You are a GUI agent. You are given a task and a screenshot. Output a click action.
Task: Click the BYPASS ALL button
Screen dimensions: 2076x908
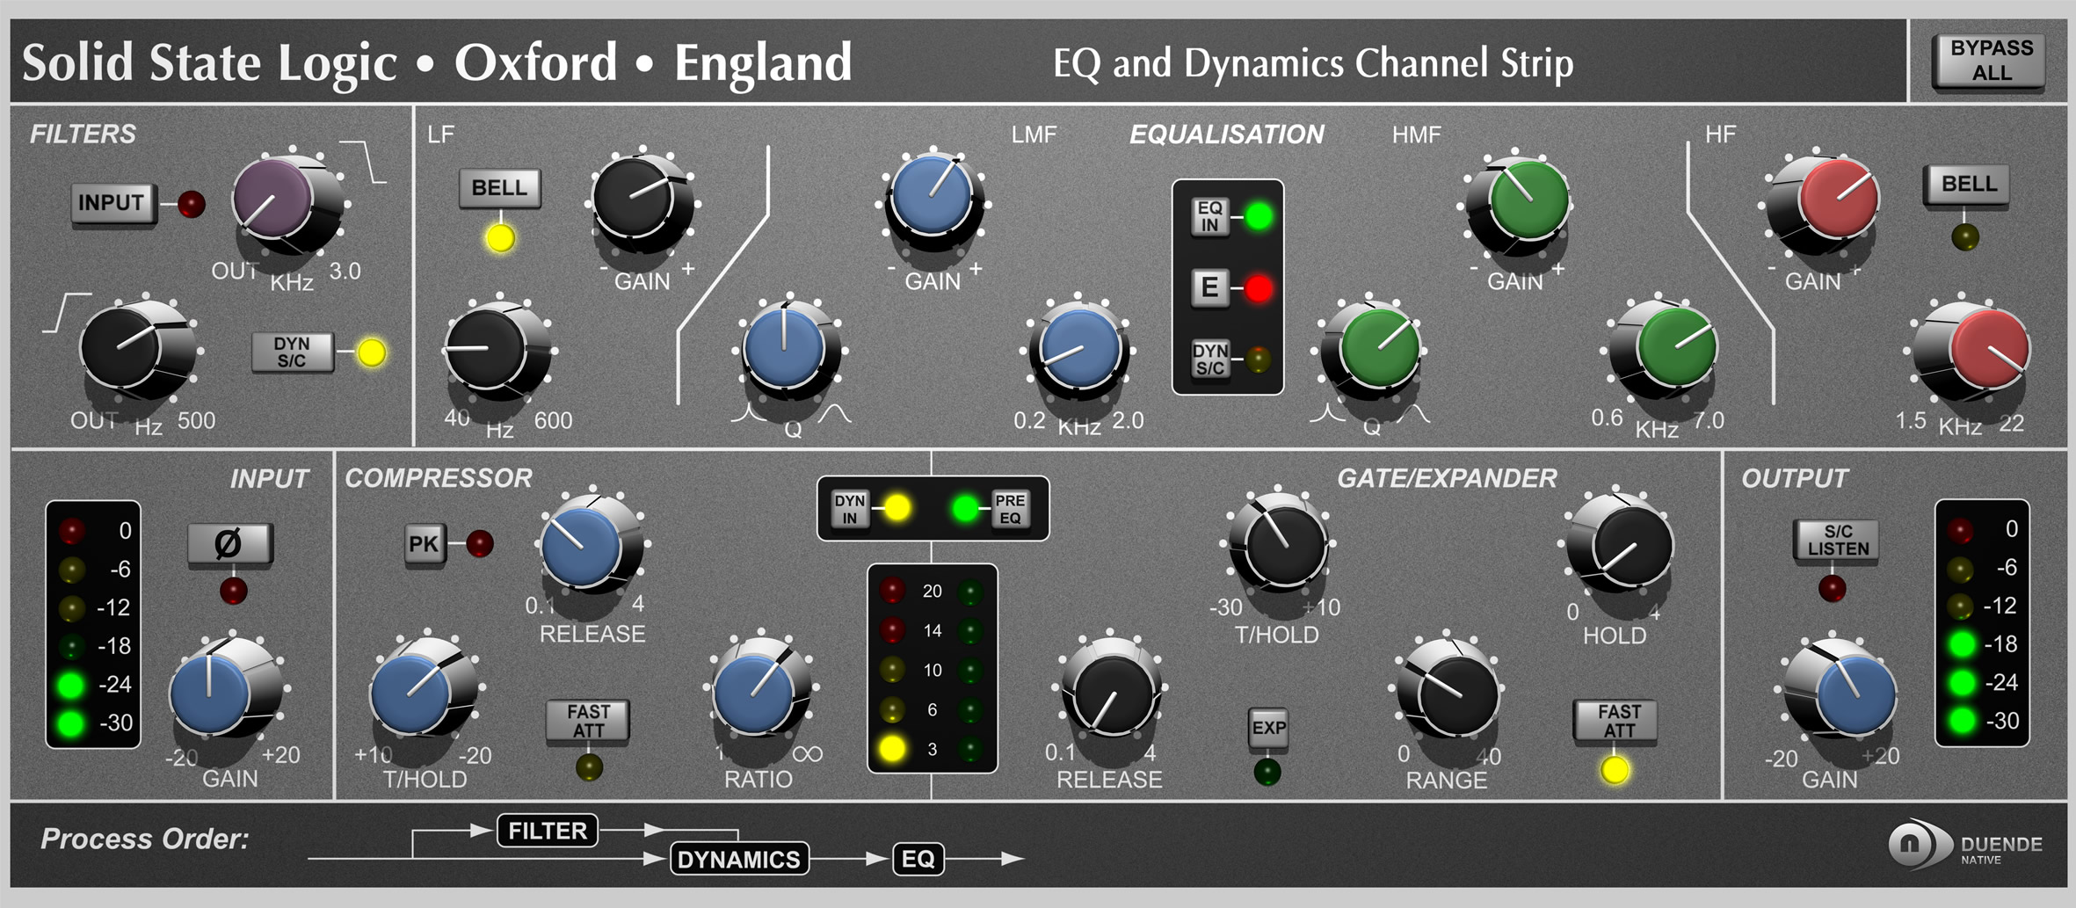tap(1991, 60)
